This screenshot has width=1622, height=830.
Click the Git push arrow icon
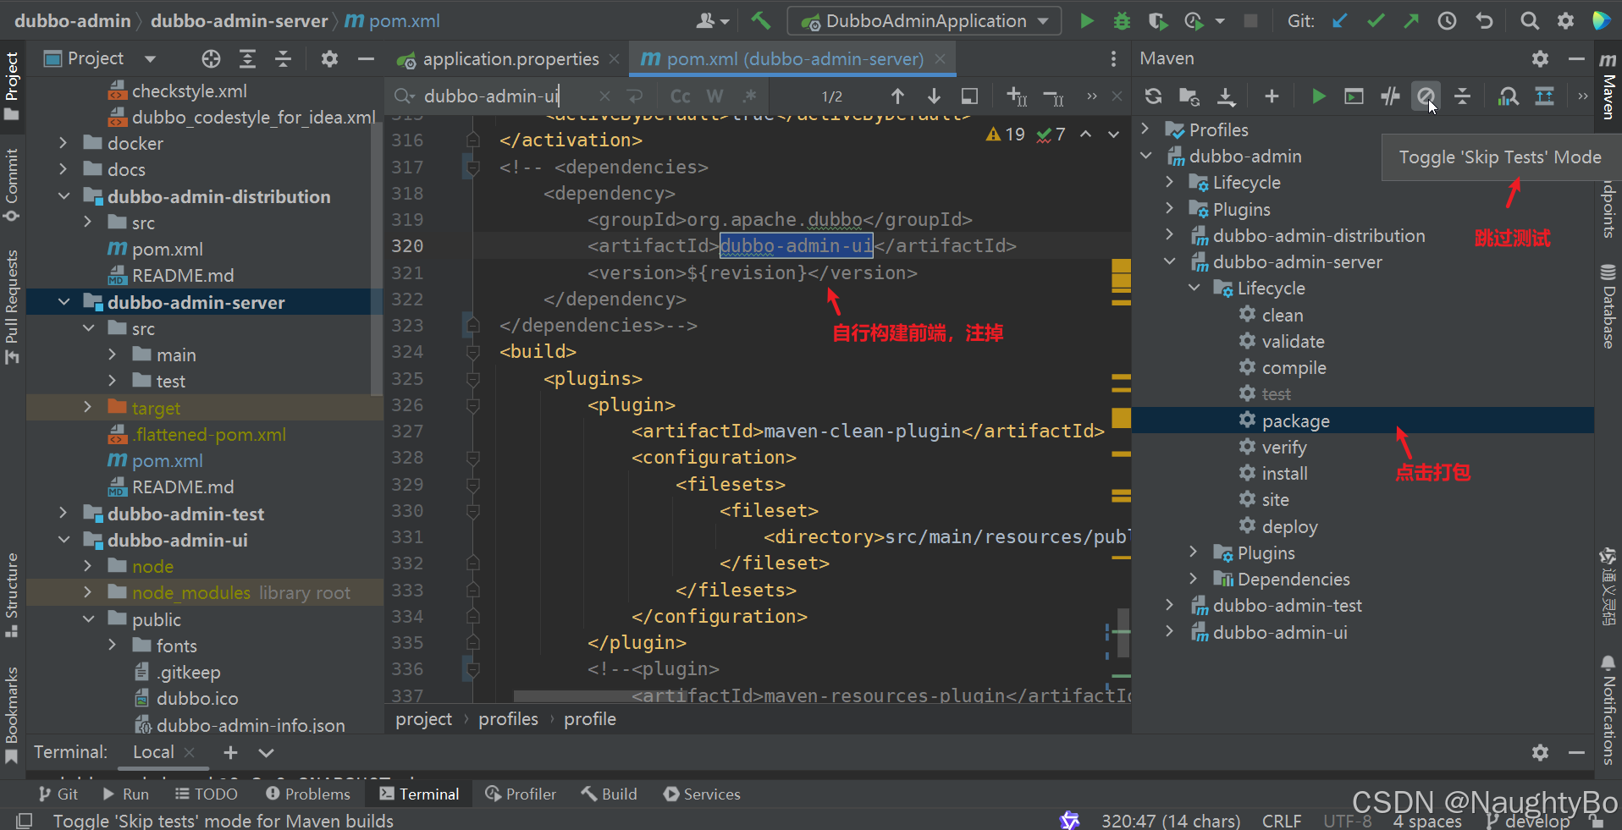(x=1411, y=20)
